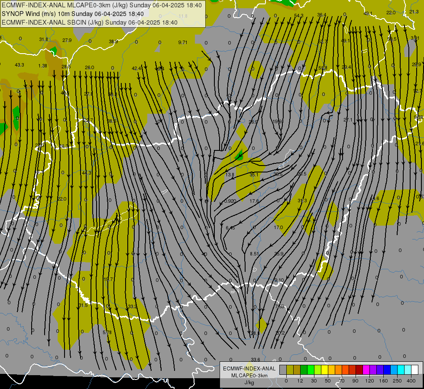
Task: Click the 35.1 grid value
Action: [254, 175]
